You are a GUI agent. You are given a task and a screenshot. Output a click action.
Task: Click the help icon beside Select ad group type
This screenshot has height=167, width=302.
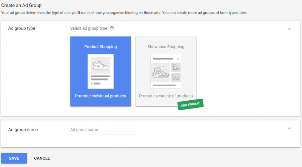click(112, 29)
